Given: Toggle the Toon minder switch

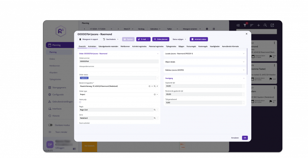Looking at the screenshot, I should click(x=51, y=132).
